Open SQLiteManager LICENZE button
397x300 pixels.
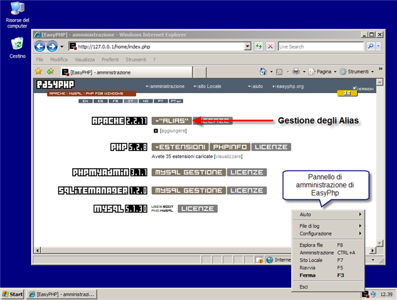(247, 191)
